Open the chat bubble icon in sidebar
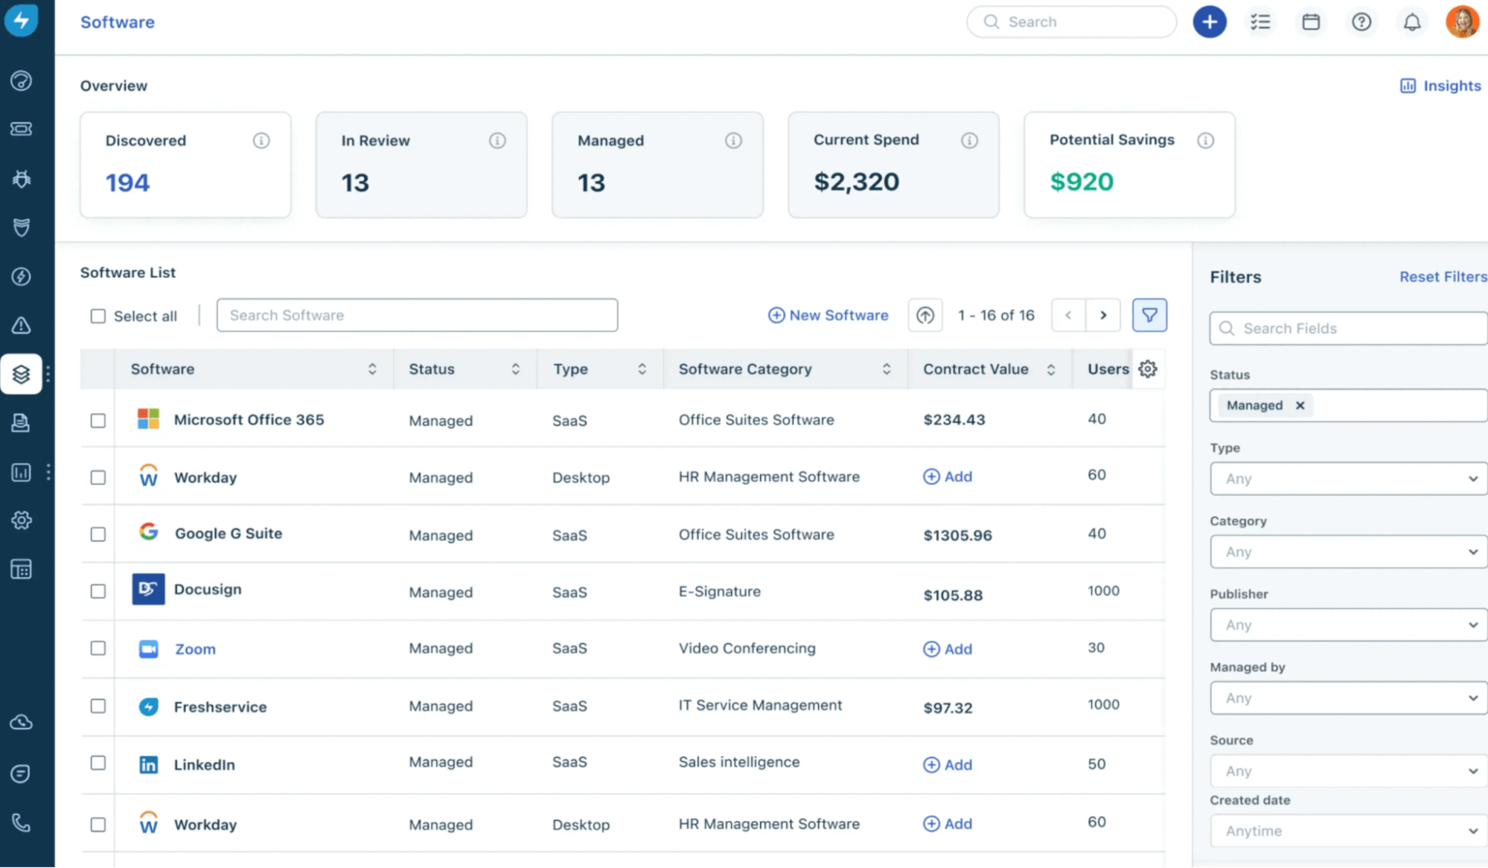This screenshot has height=868, width=1488. (x=21, y=773)
